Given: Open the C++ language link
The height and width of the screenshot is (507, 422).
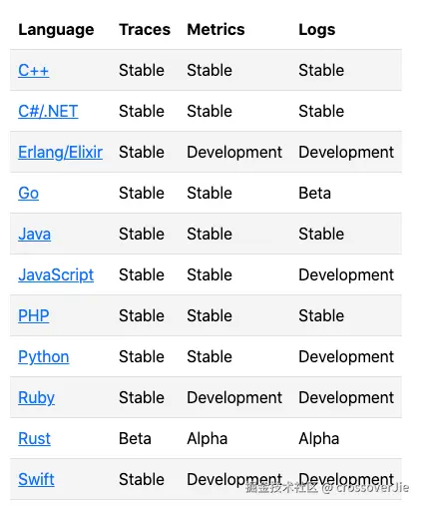Looking at the screenshot, I should [34, 70].
